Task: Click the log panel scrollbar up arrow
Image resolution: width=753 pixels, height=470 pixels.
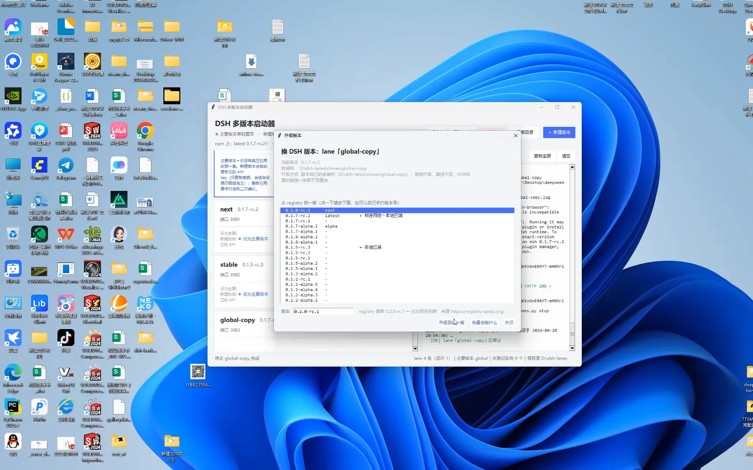Action: click(572, 167)
